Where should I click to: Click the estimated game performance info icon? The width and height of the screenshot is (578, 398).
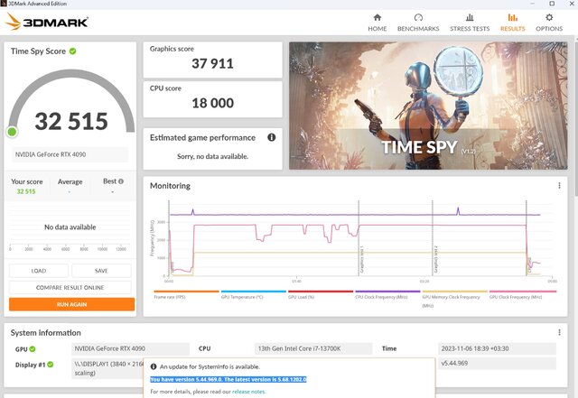coord(271,137)
